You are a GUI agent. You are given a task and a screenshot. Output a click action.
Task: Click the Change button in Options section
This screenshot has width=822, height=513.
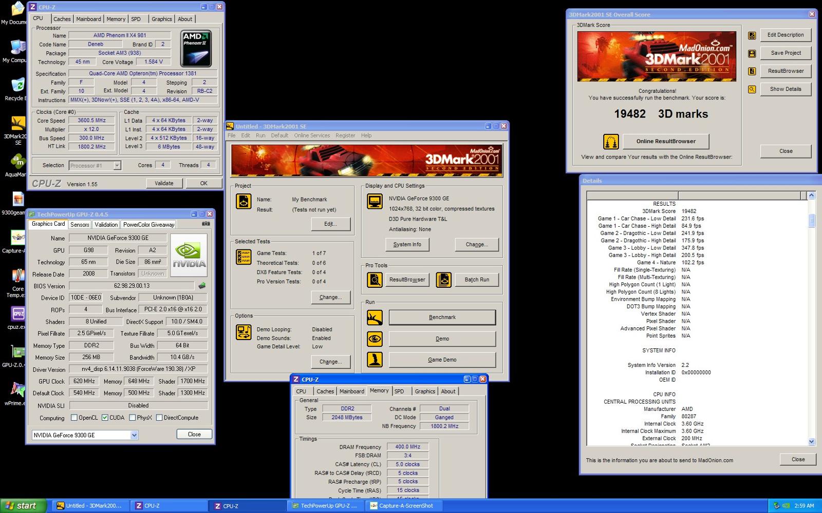(330, 362)
